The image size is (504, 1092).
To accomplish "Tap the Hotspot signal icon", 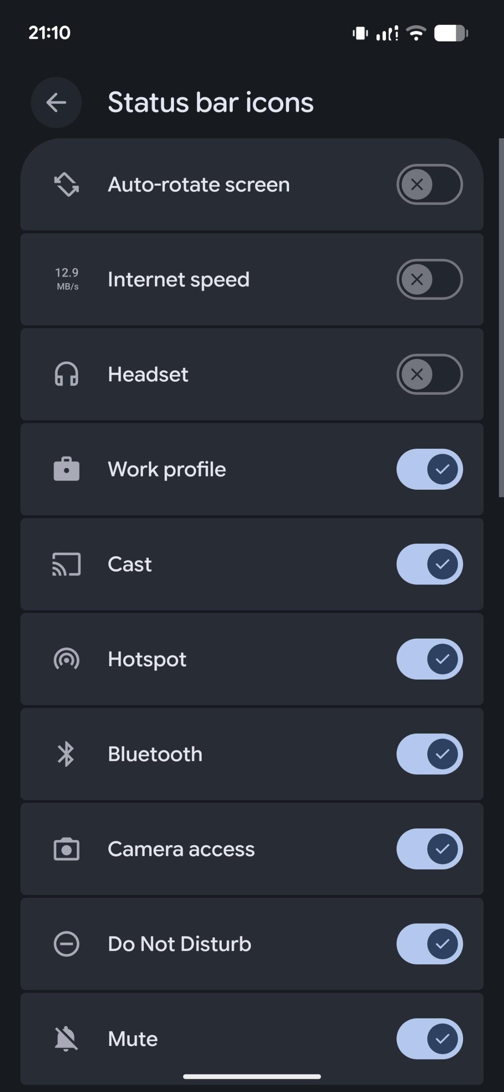I will (x=67, y=659).
